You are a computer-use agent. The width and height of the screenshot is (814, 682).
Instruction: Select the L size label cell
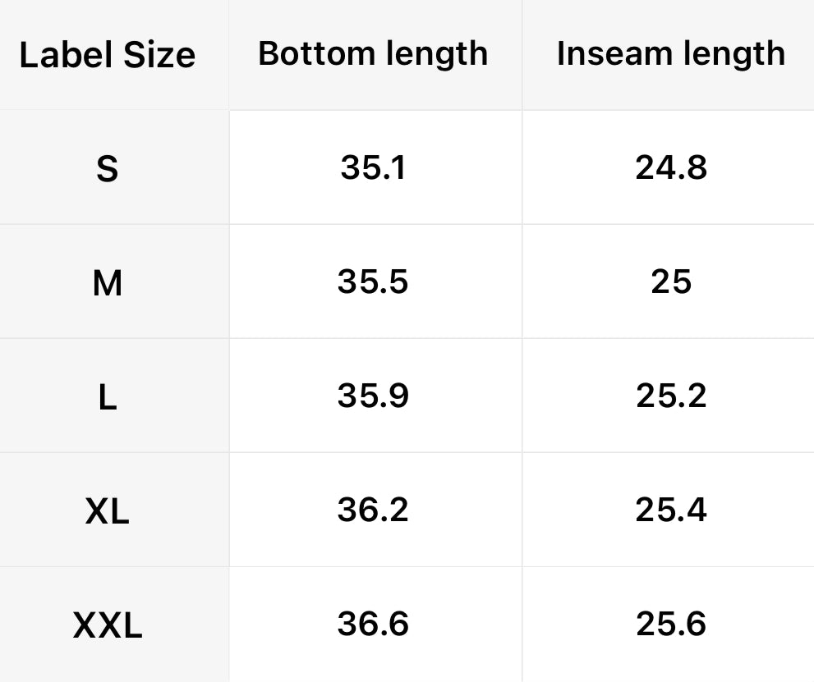pos(107,397)
